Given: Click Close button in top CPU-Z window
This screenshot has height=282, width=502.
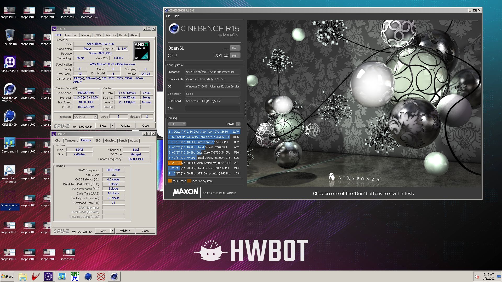Looking at the screenshot, I should click(145, 126).
